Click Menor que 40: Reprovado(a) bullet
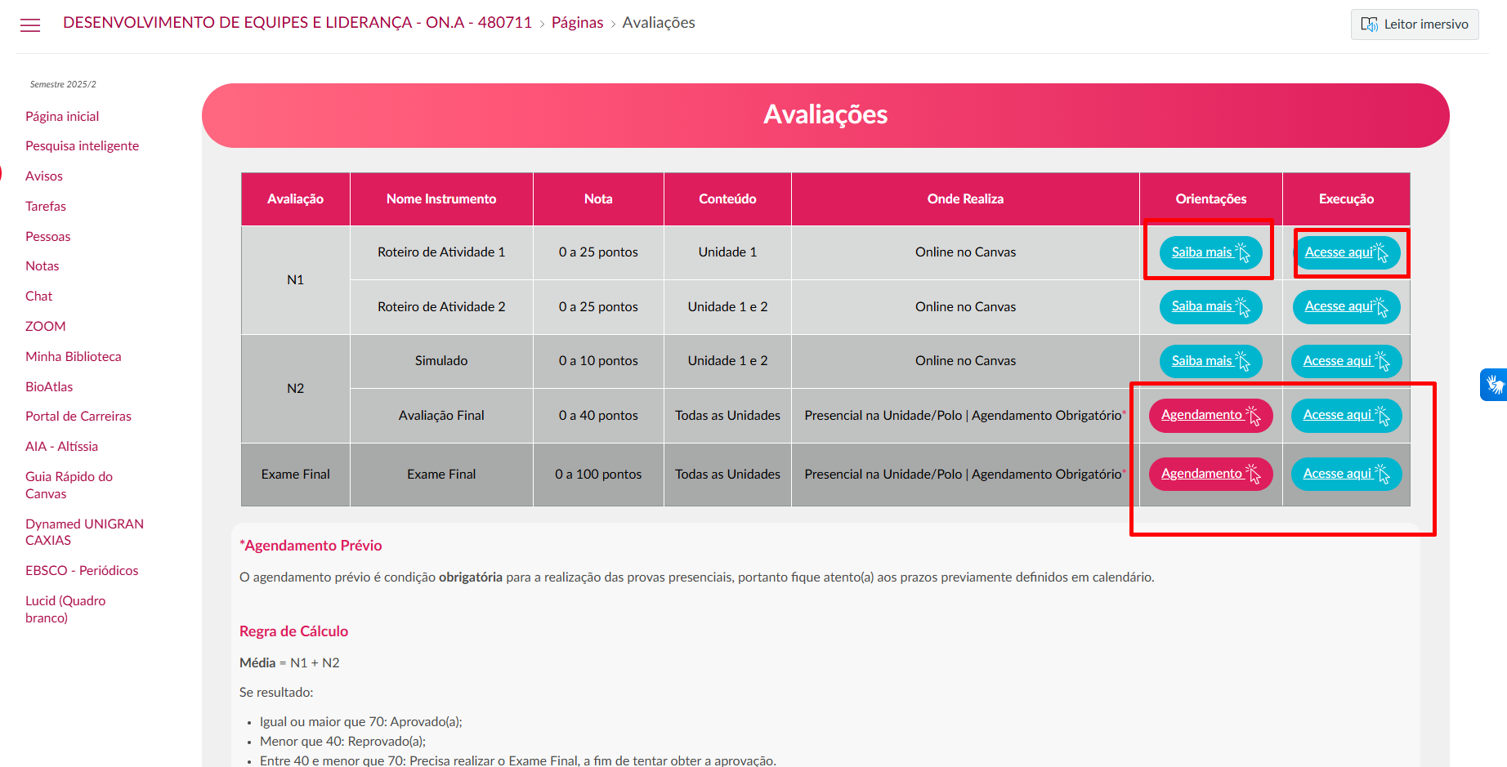The width and height of the screenshot is (1507, 767). [x=342, y=741]
